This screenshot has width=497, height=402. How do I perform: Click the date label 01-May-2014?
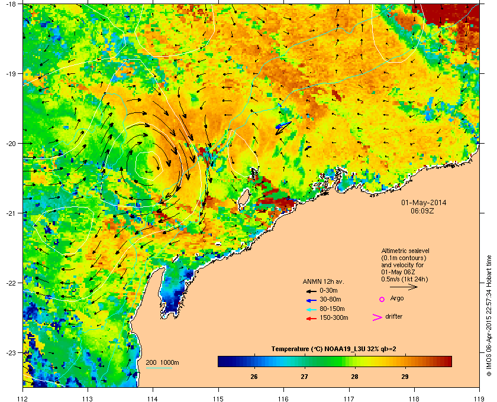[424, 203]
